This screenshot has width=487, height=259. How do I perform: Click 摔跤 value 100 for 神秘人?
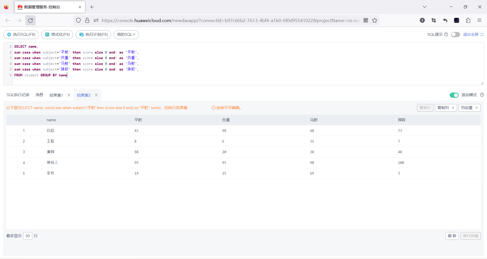pos(401,163)
